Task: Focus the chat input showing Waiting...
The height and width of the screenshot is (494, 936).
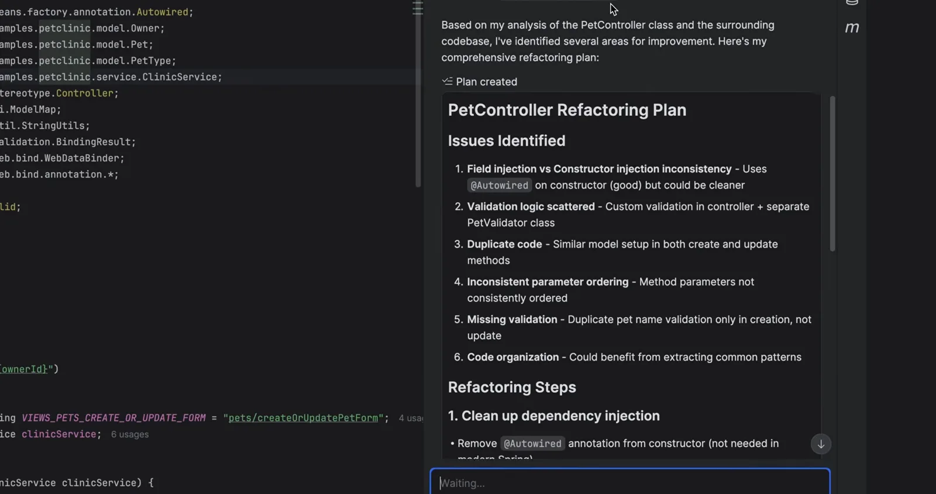Action: [x=630, y=482]
